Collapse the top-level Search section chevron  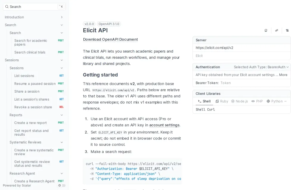tap(62, 25)
